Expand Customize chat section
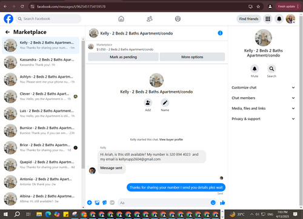Viewport: 303px width, 219px height. coord(263,87)
